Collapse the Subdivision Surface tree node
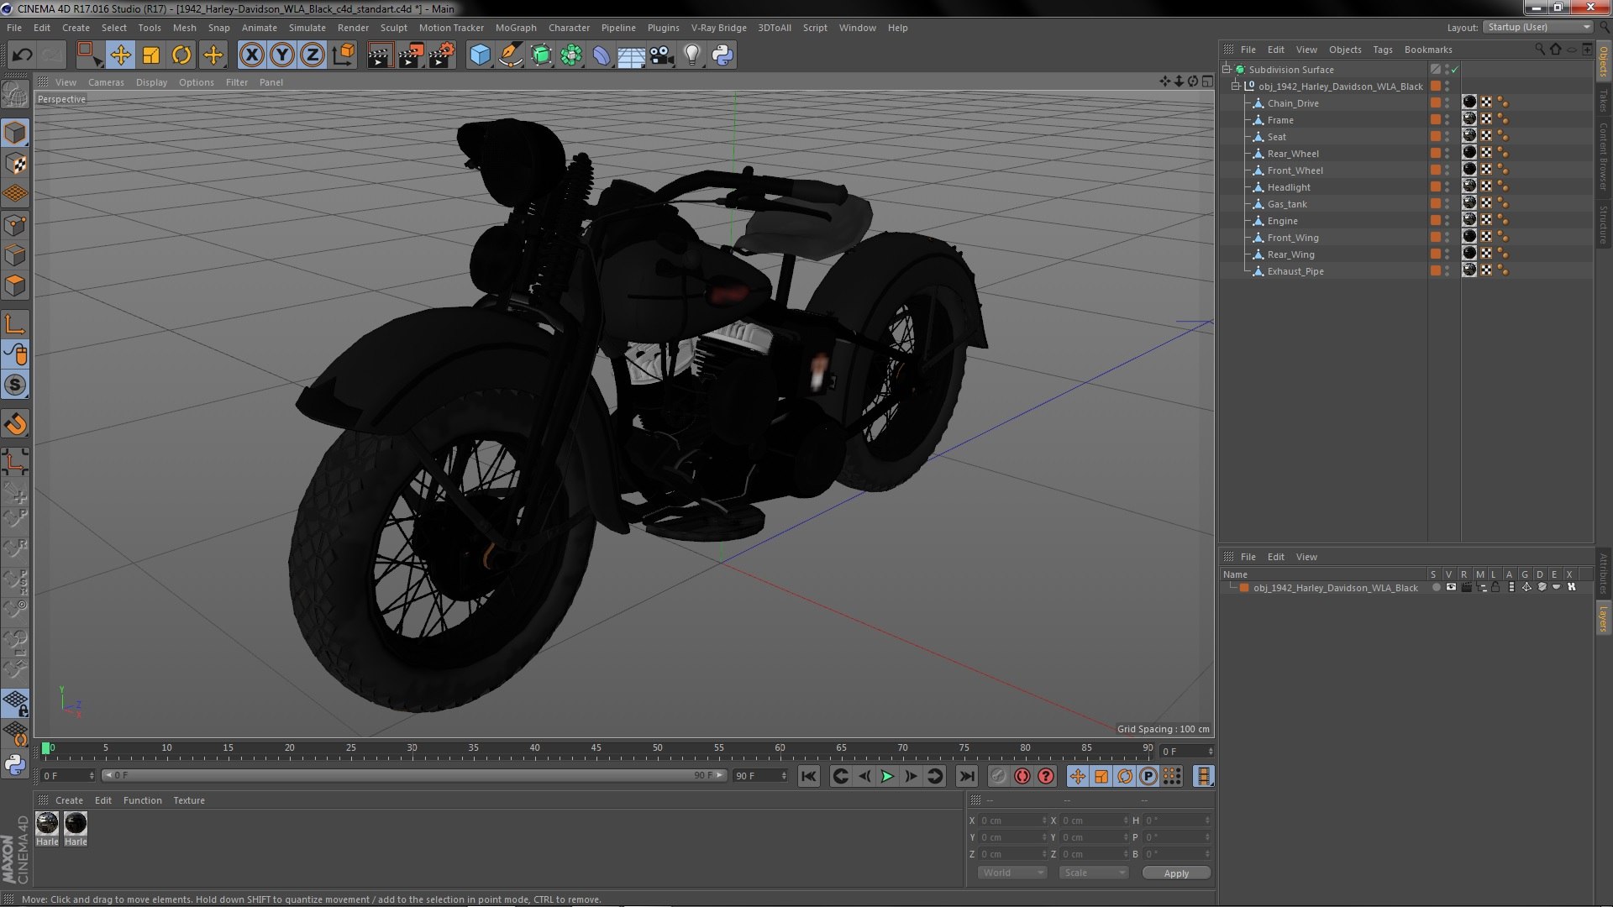The image size is (1613, 907). coord(1227,70)
